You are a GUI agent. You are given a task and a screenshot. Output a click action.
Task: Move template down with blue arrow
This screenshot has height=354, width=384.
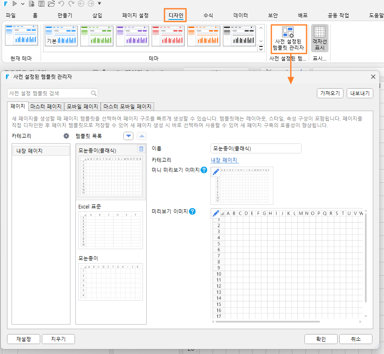coord(128,136)
